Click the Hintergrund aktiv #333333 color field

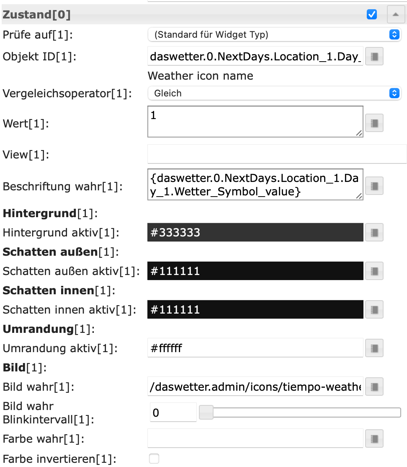255,232
